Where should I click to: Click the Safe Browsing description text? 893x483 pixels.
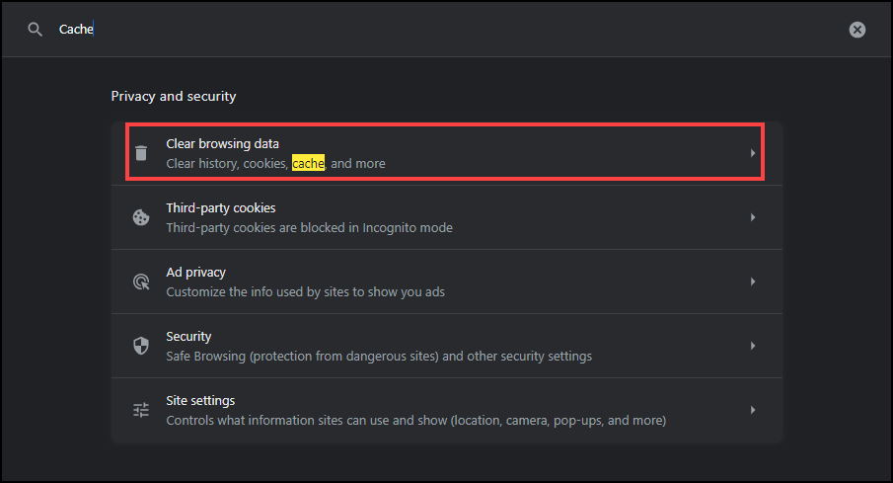379,356
